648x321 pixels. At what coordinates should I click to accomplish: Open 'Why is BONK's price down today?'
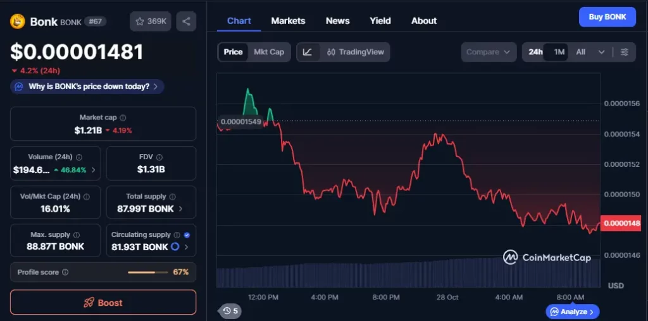[x=88, y=87]
